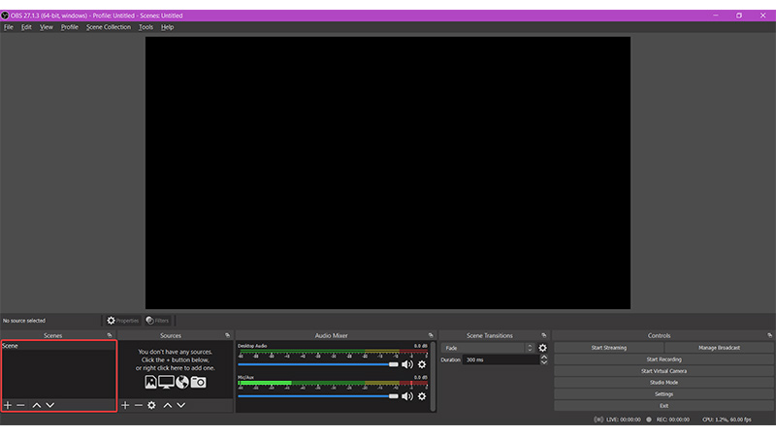Undock the Sources panel with float icon

tap(227, 335)
